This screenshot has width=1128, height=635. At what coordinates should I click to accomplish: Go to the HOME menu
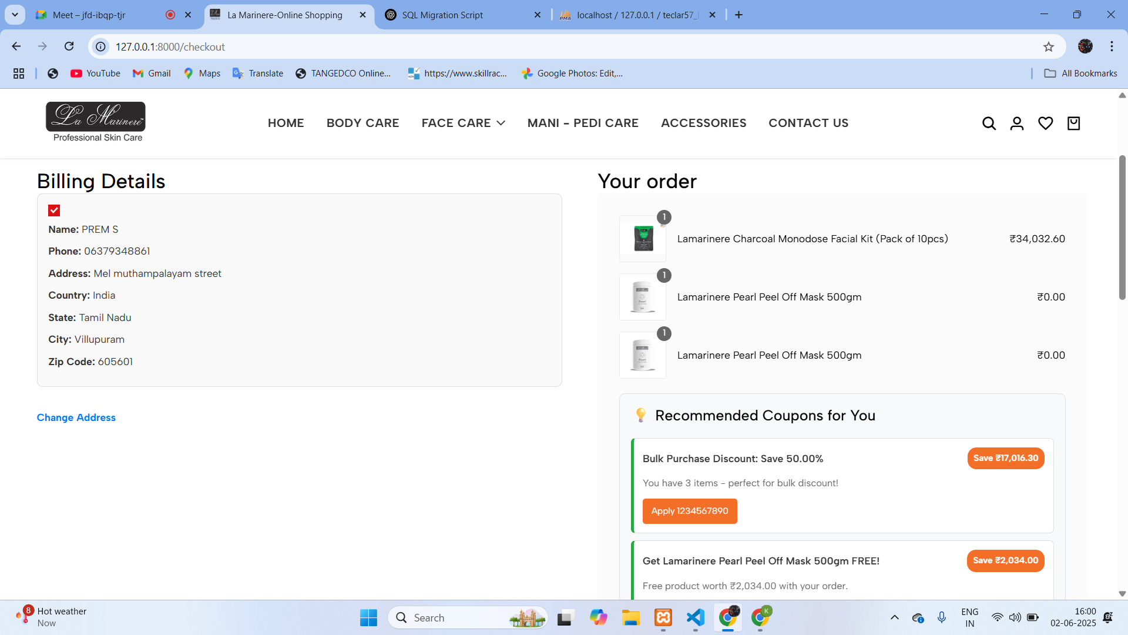[286, 123]
